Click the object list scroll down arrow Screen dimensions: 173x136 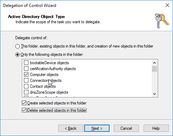point(154,94)
